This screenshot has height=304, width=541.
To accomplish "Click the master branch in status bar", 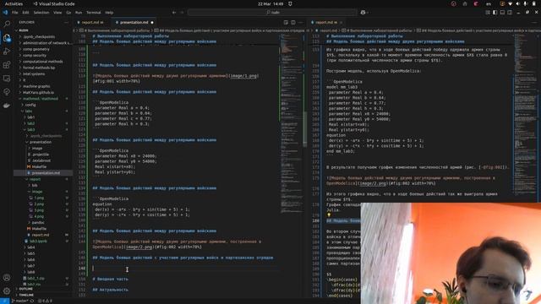I will [20, 301].
